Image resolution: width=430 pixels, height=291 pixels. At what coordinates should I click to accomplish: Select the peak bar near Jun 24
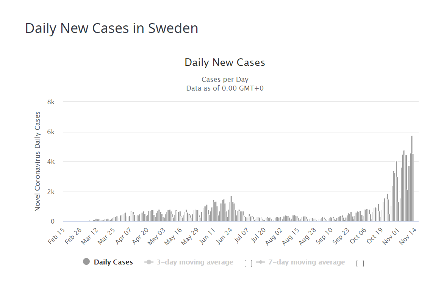coord(231,208)
